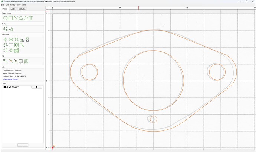Switch to the Toolpaths tab
256x153 pixels.
22,9
